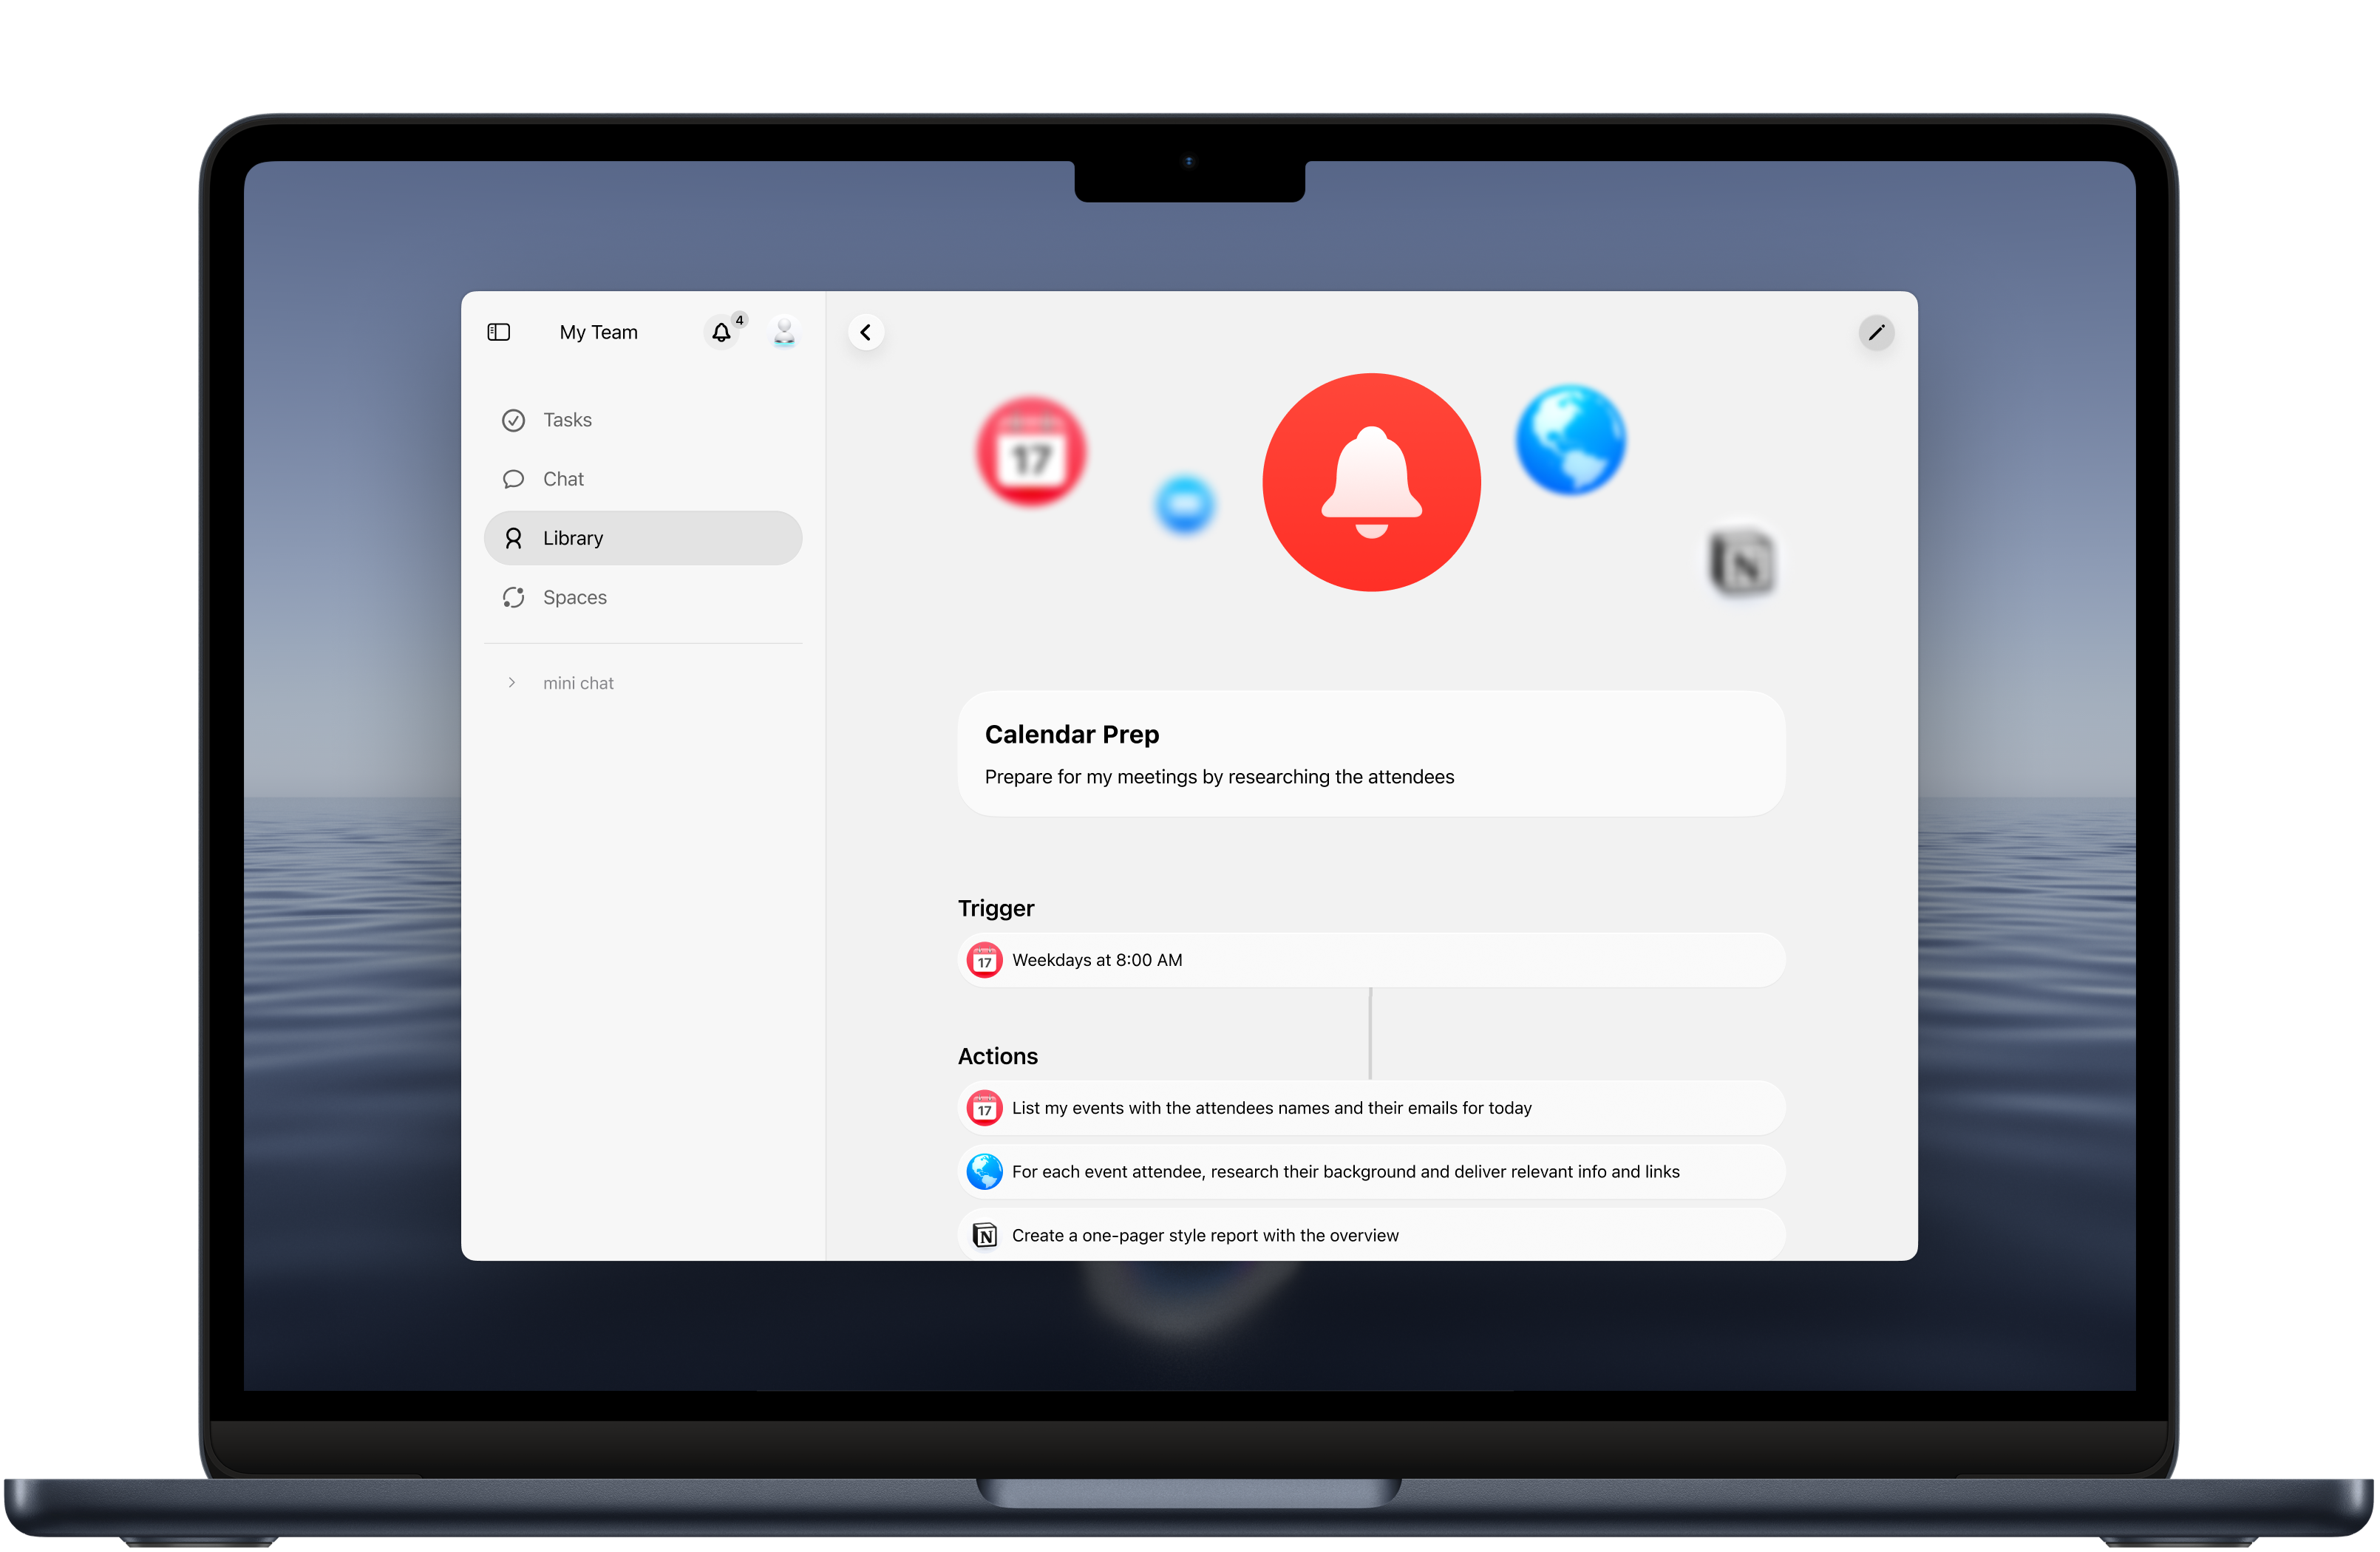Image resolution: width=2380 pixels, height=1552 pixels.
Task: Click the blurred calendar 17 icon
Action: [1031, 452]
